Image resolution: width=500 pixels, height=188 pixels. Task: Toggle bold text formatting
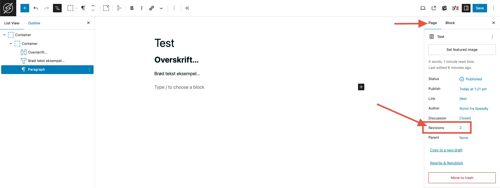[132, 8]
